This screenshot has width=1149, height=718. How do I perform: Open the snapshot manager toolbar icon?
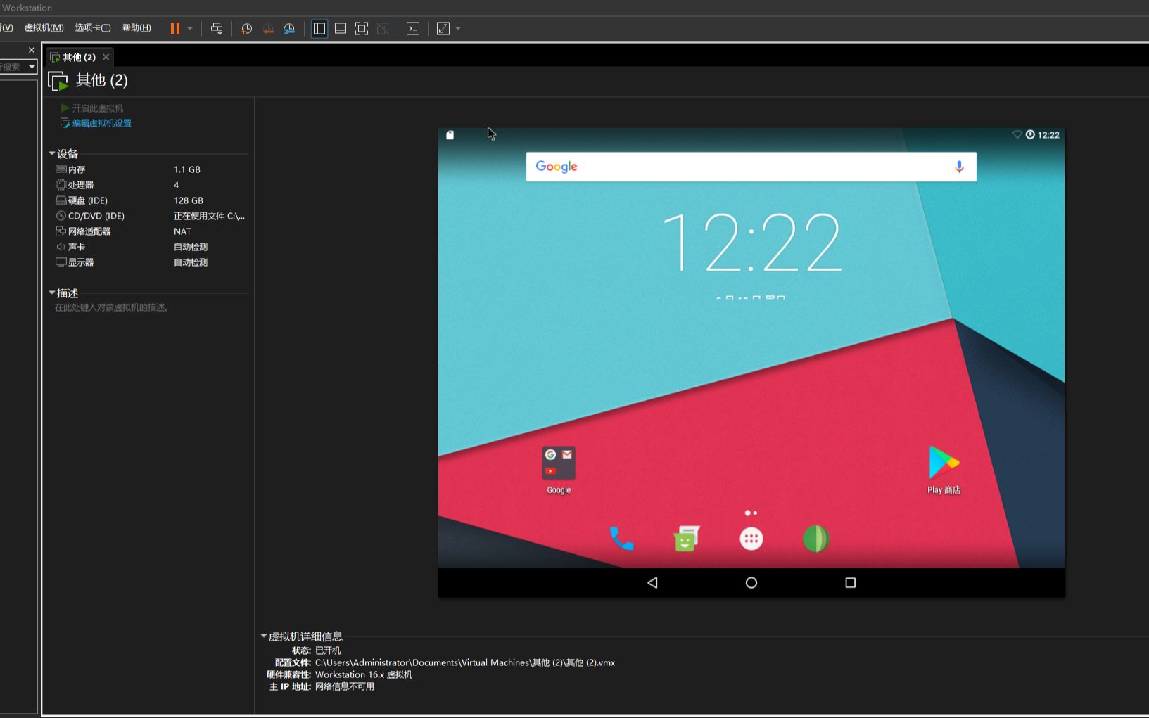click(x=289, y=29)
